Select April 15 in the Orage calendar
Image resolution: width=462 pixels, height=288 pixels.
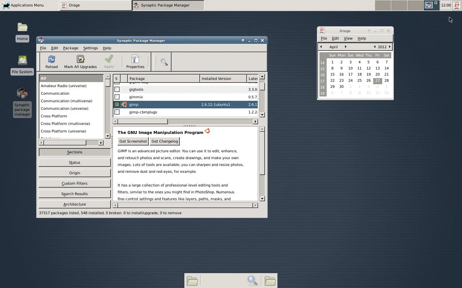[x=332, y=74]
